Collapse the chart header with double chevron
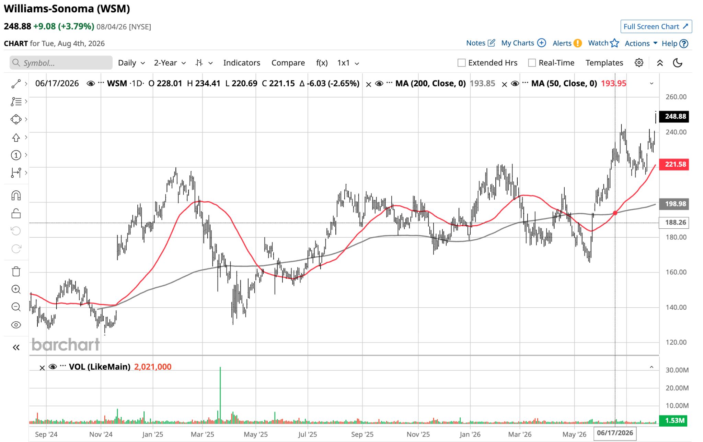 660,63
